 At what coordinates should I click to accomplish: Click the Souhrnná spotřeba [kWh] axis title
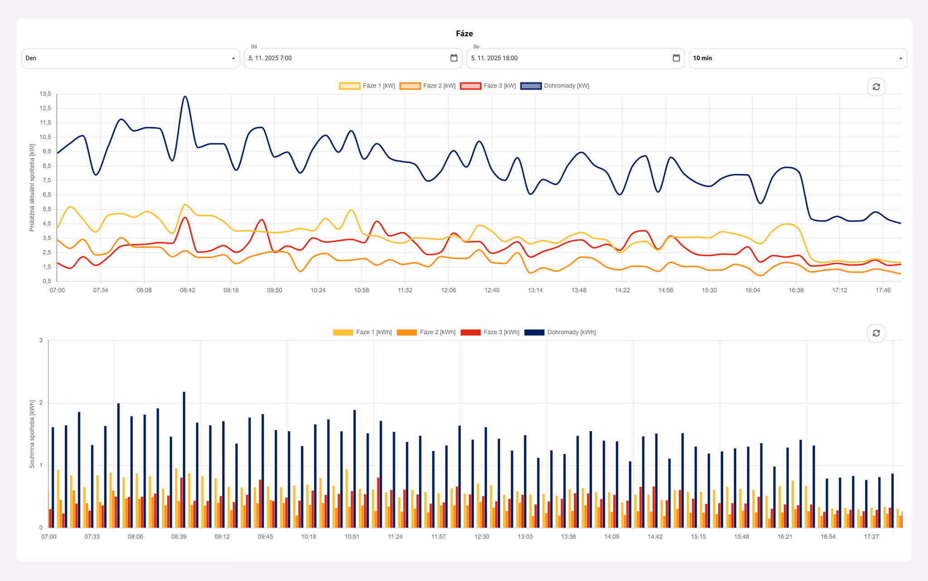32,434
